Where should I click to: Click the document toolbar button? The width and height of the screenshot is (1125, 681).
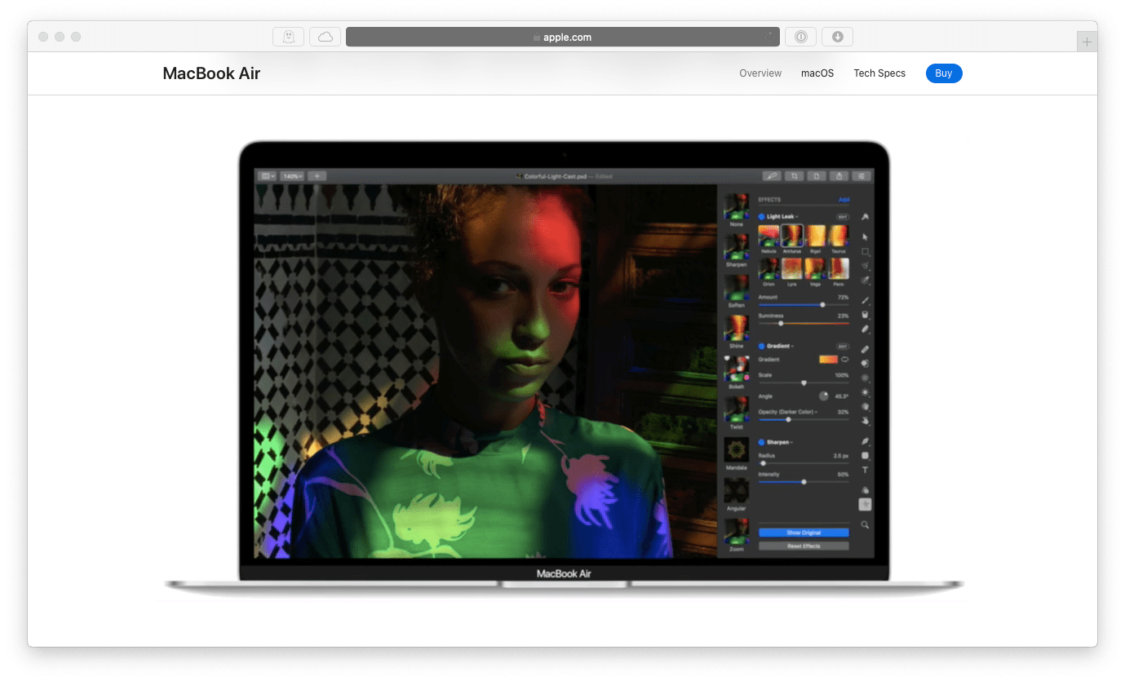[816, 176]
